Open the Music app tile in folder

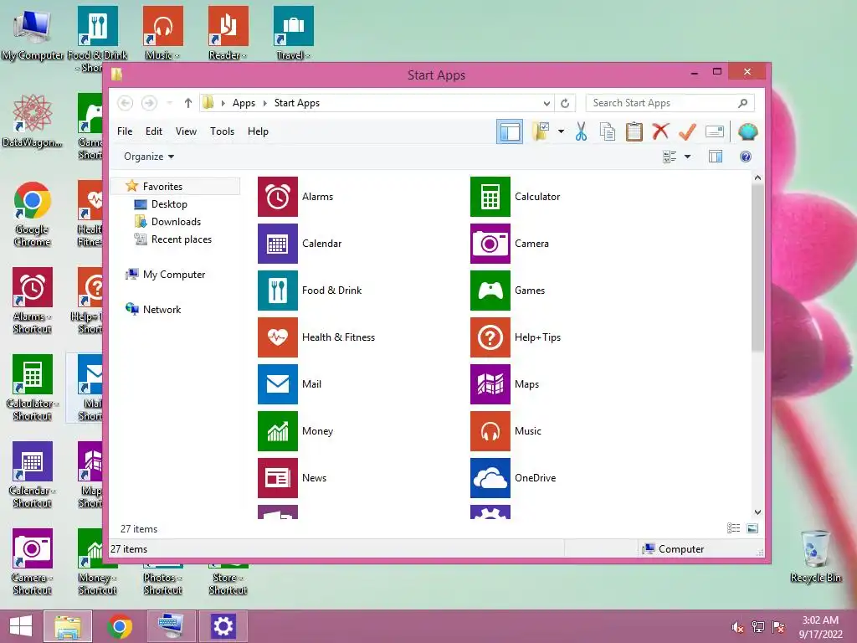click(x=490, y=431)
